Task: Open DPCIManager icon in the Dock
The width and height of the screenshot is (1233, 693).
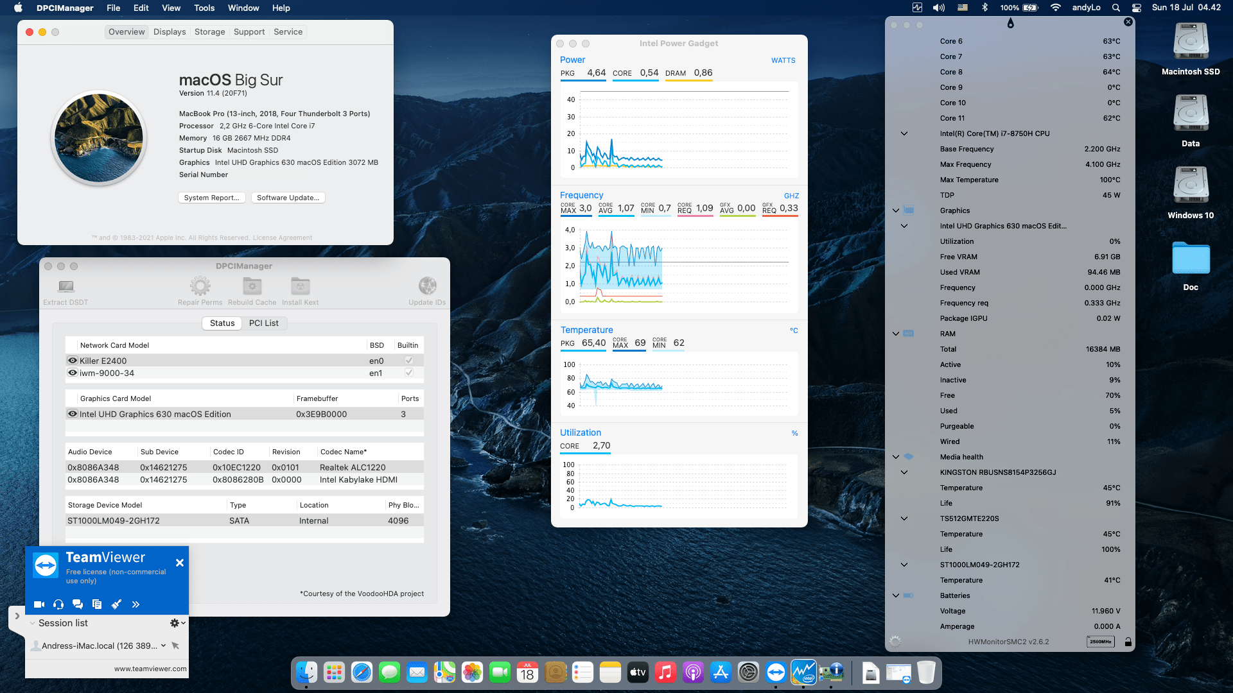Action: (832, 672)
